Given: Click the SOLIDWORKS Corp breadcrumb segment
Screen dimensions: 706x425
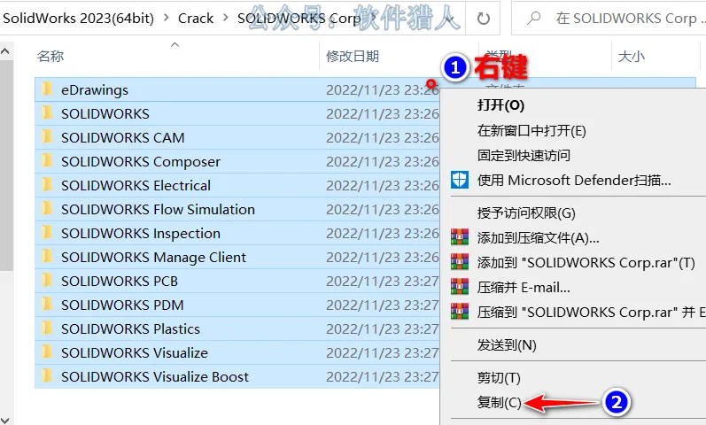Looking at the screenshot, I should (299, 19).
